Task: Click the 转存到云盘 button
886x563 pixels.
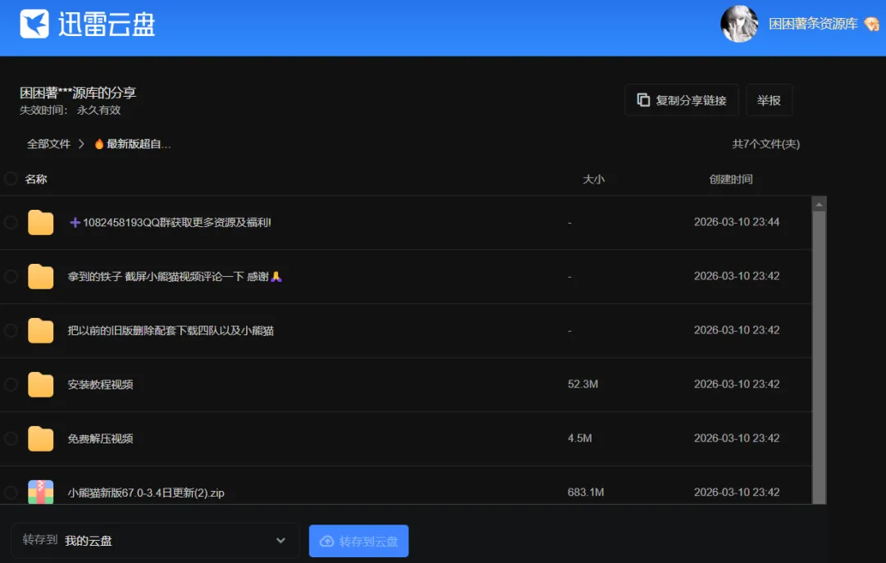Action: point(359,541)
